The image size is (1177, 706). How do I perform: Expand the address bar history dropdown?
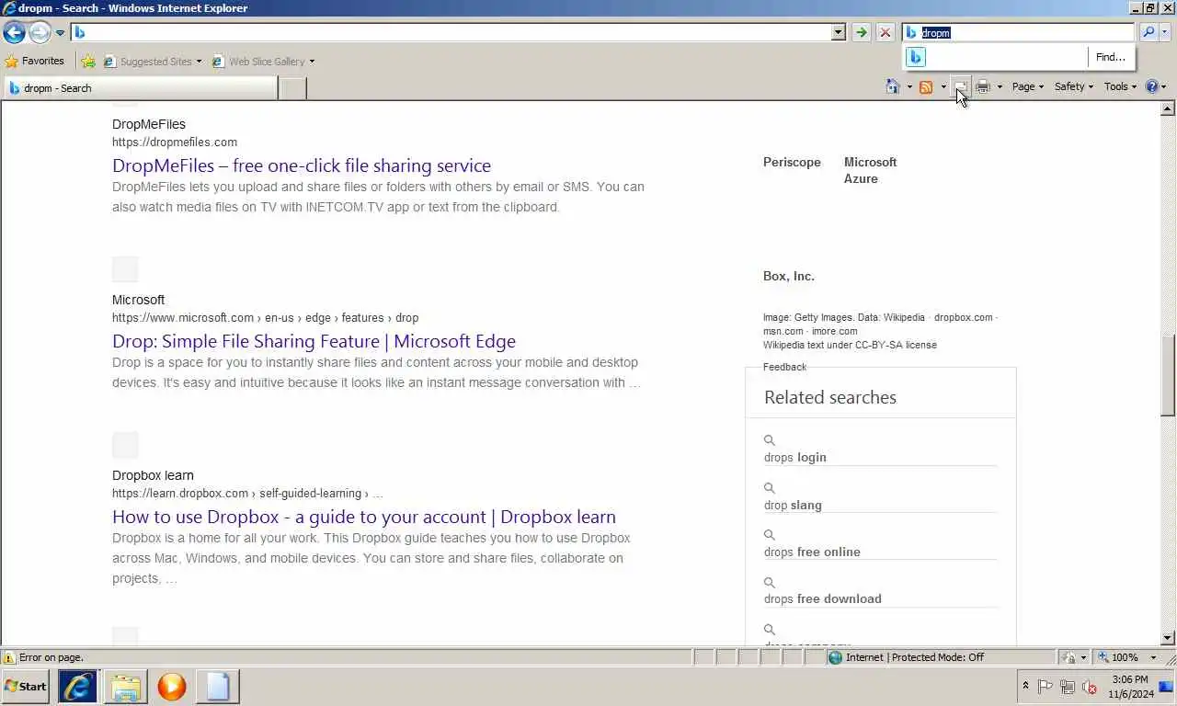click(x=839, y=32)
